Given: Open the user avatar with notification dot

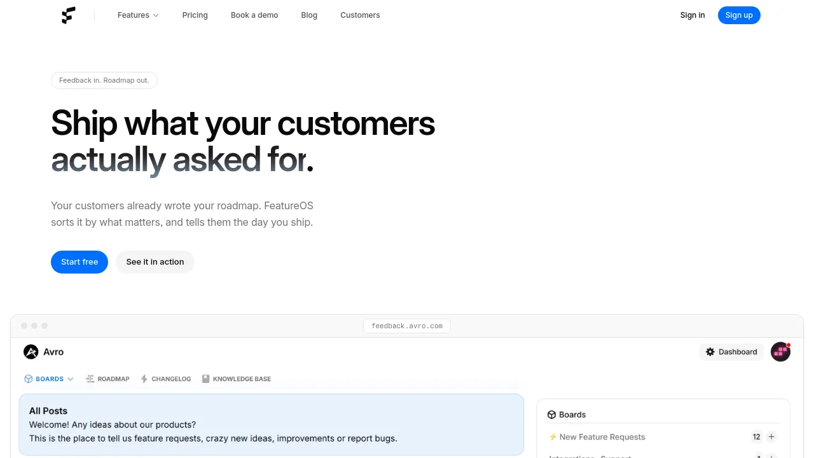Looking at the screenshot, I should click(780, 352).
